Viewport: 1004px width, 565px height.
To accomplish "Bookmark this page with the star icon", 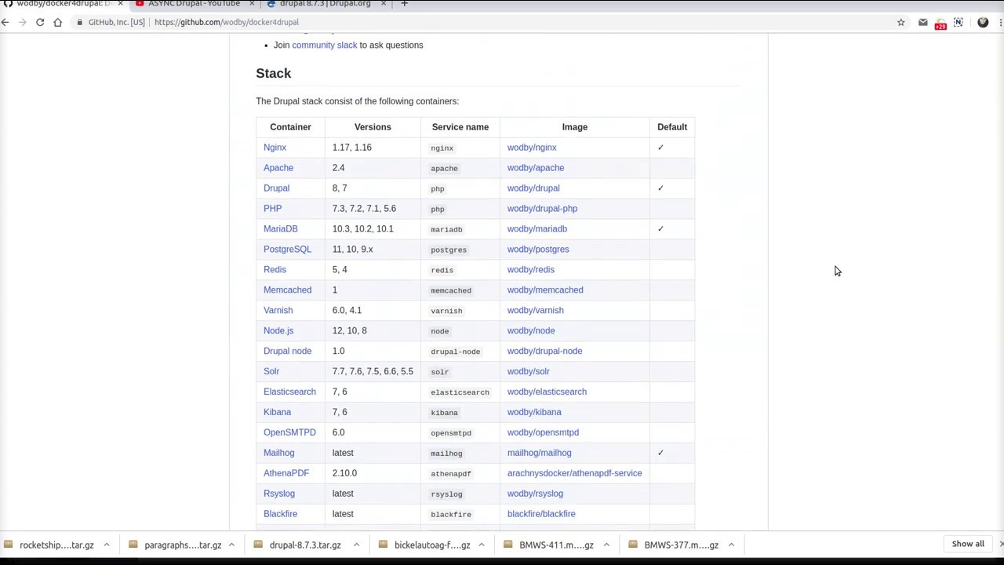I will point(901,22).
